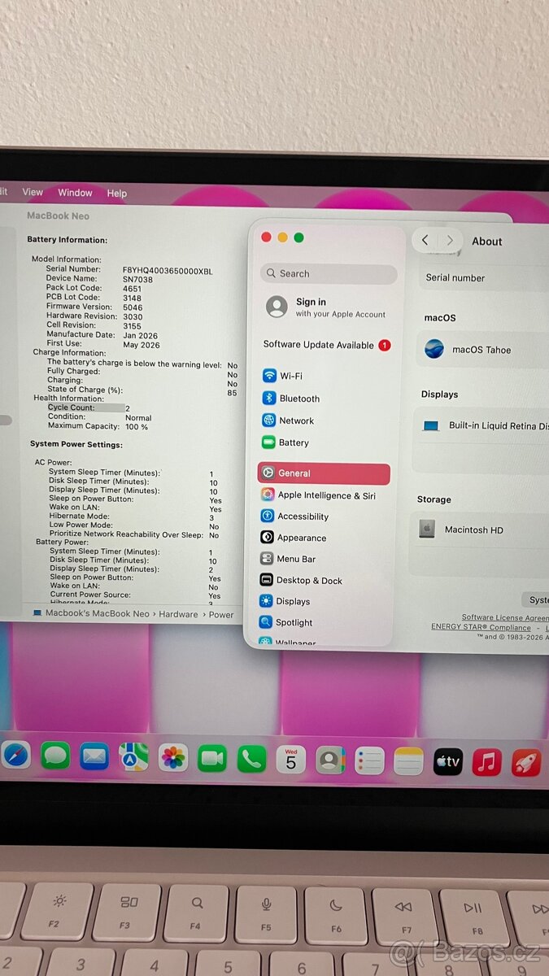This screenshot has width=549, height=976.
Task: Open Software License Agreement link
Action: click(x=505, y=618)
